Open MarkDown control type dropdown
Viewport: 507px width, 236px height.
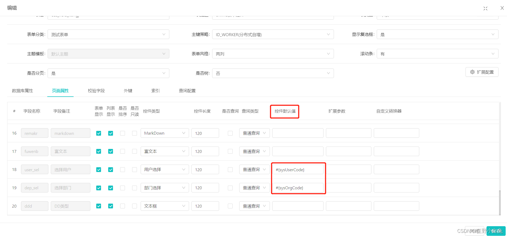click(165, 133)
